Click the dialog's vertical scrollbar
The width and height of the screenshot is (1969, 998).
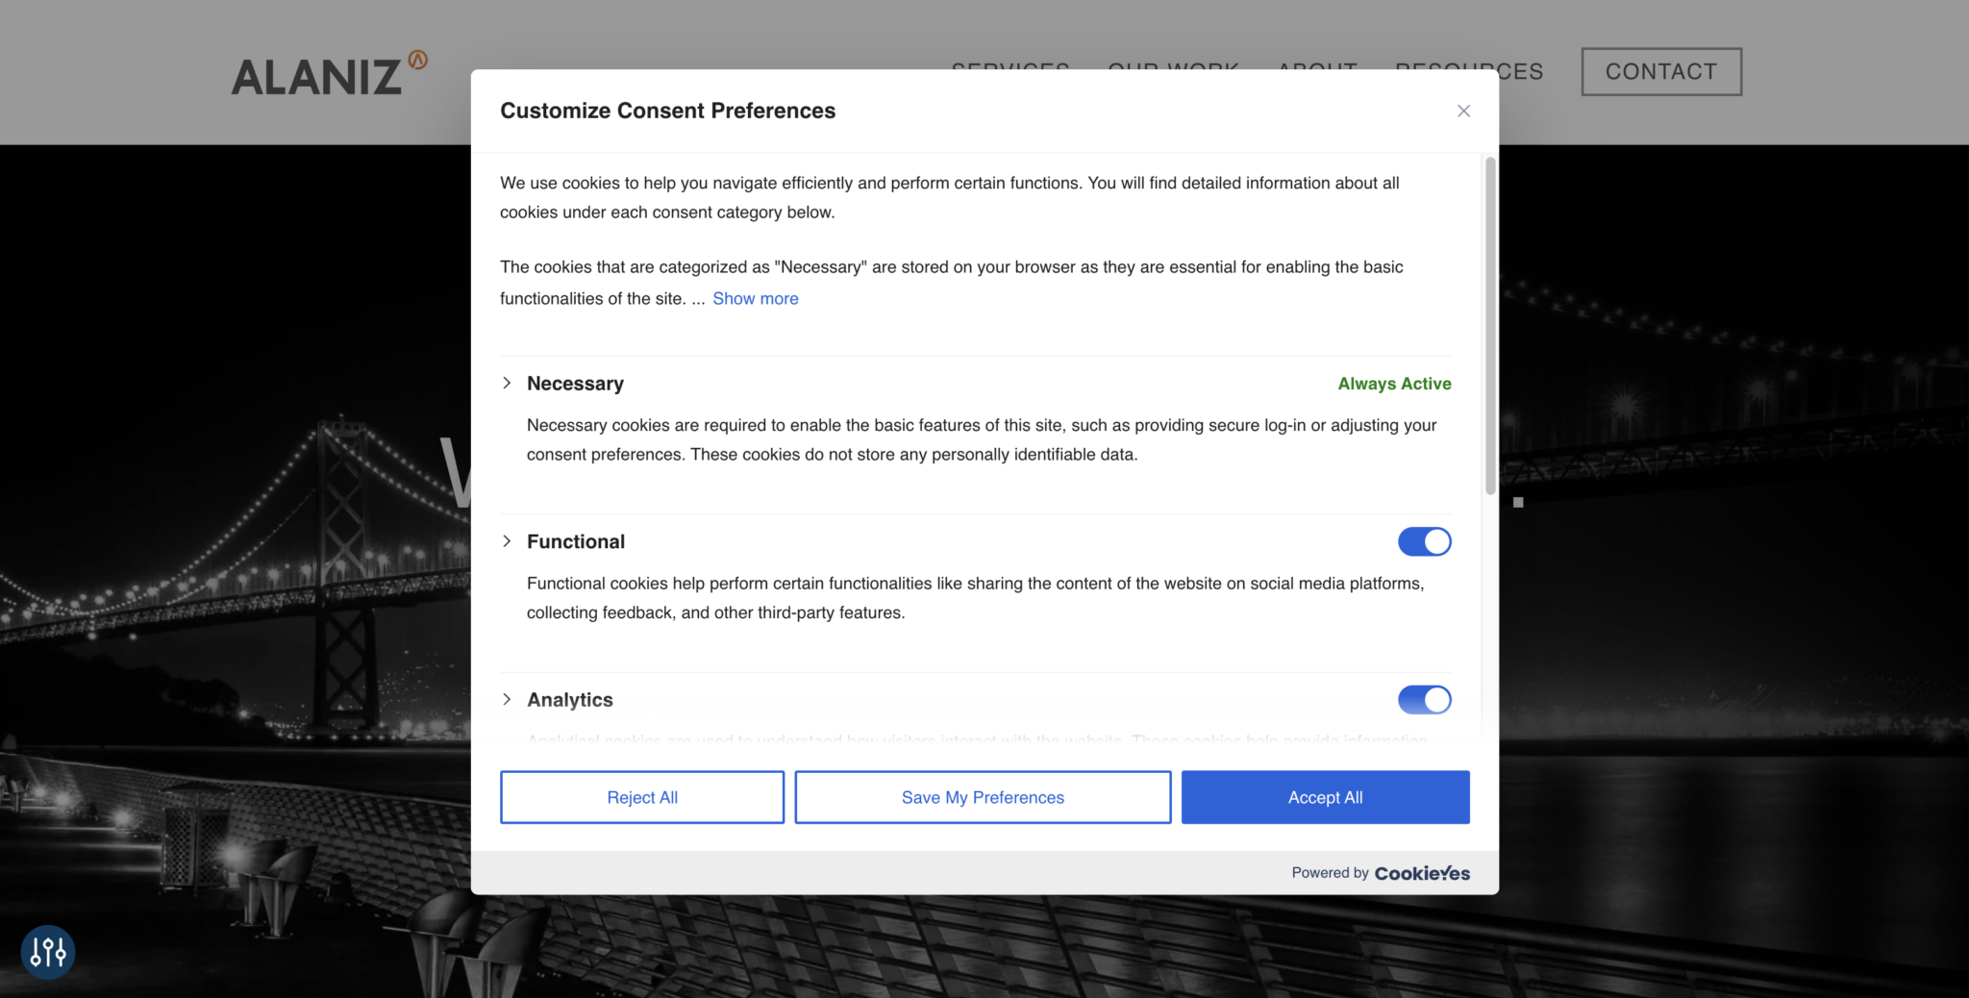[x=1490, y=327]
